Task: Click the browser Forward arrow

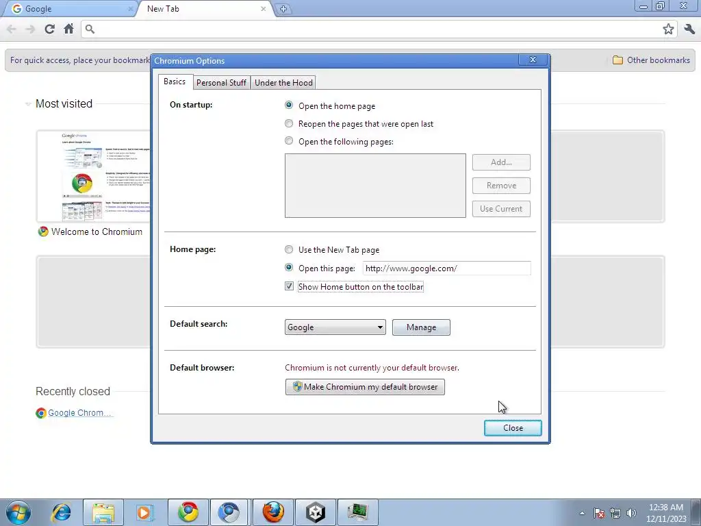Action: [x=30, y=29]
